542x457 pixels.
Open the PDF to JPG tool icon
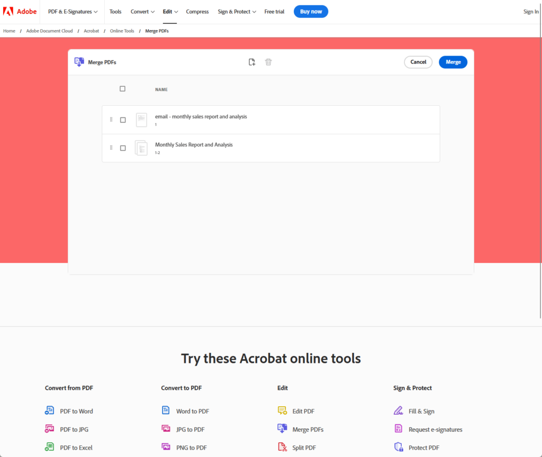[49, 428]
